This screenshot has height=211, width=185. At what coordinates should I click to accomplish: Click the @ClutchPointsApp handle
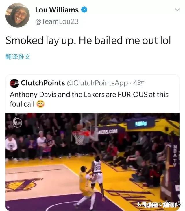(97, 83)
